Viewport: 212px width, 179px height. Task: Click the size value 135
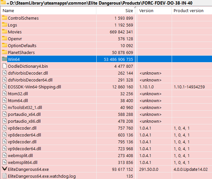click(x=129, y=176)
